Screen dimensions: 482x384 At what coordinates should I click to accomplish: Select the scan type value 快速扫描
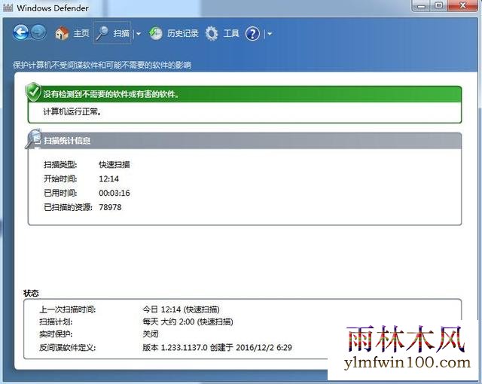point(114,165)
